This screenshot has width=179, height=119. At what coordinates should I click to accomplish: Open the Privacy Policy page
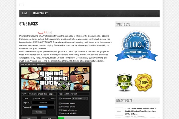pos(40,13)
